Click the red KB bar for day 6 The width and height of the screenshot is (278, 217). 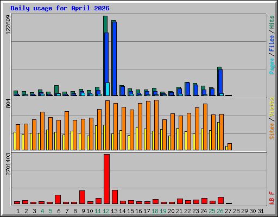(x=58, y=199)
